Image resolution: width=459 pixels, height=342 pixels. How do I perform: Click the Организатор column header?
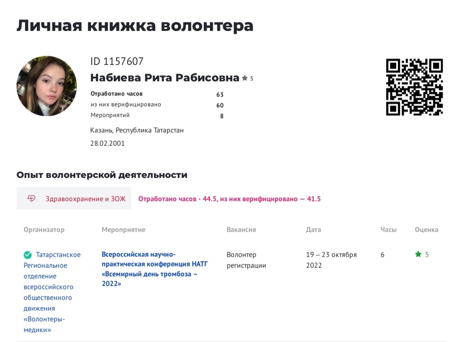click(x=44, y=230)
